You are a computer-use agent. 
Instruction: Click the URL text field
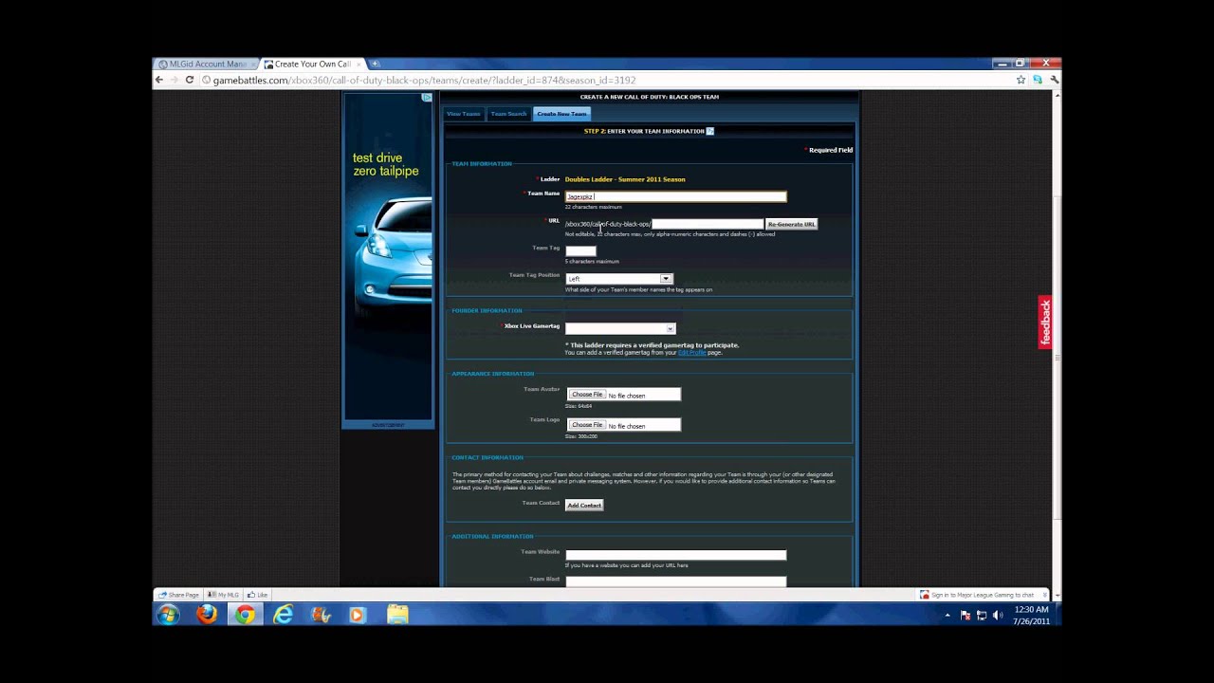[x=708, y=224]
